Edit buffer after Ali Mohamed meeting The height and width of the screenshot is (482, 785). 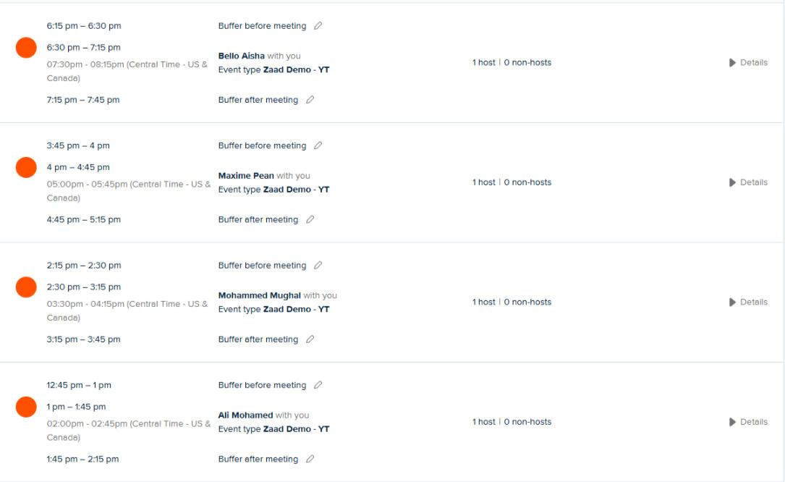tap(310, 459)
